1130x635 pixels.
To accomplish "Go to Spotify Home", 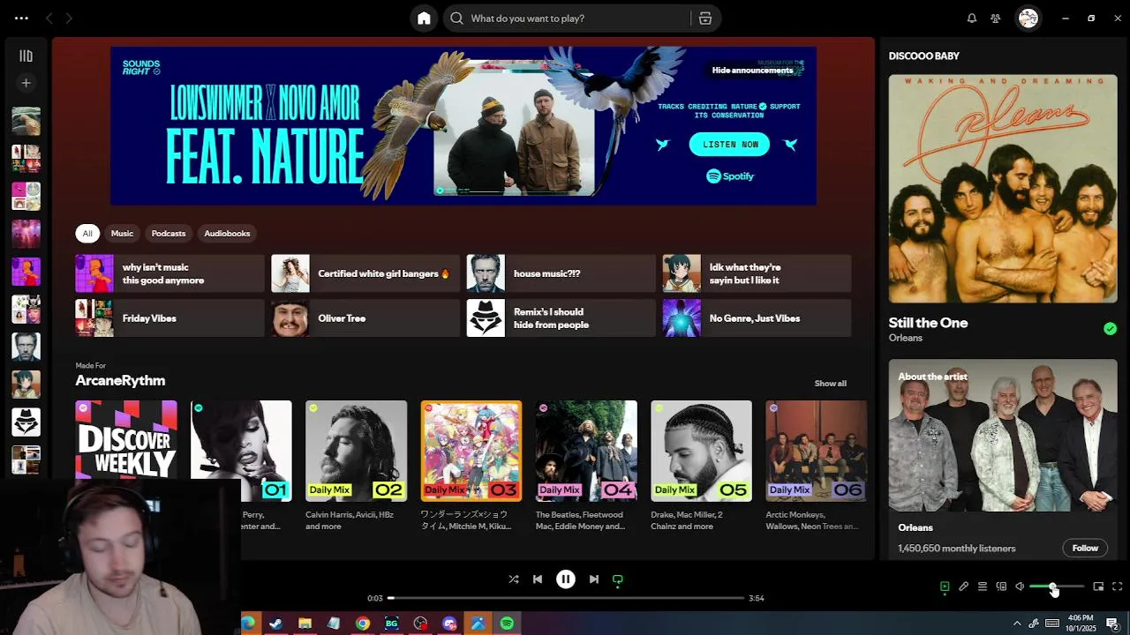I will tap(424, 19).
